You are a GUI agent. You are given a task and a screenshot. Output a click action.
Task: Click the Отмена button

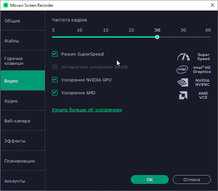192,179
